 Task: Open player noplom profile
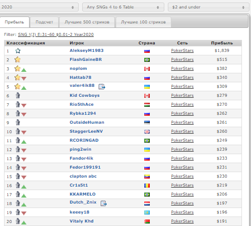pos(78,68)
